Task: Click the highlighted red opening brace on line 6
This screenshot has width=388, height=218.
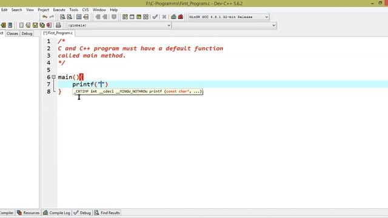Action: (x=81, y=77)
